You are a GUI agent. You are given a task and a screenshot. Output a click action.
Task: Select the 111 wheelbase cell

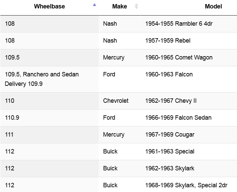(49, 135)
